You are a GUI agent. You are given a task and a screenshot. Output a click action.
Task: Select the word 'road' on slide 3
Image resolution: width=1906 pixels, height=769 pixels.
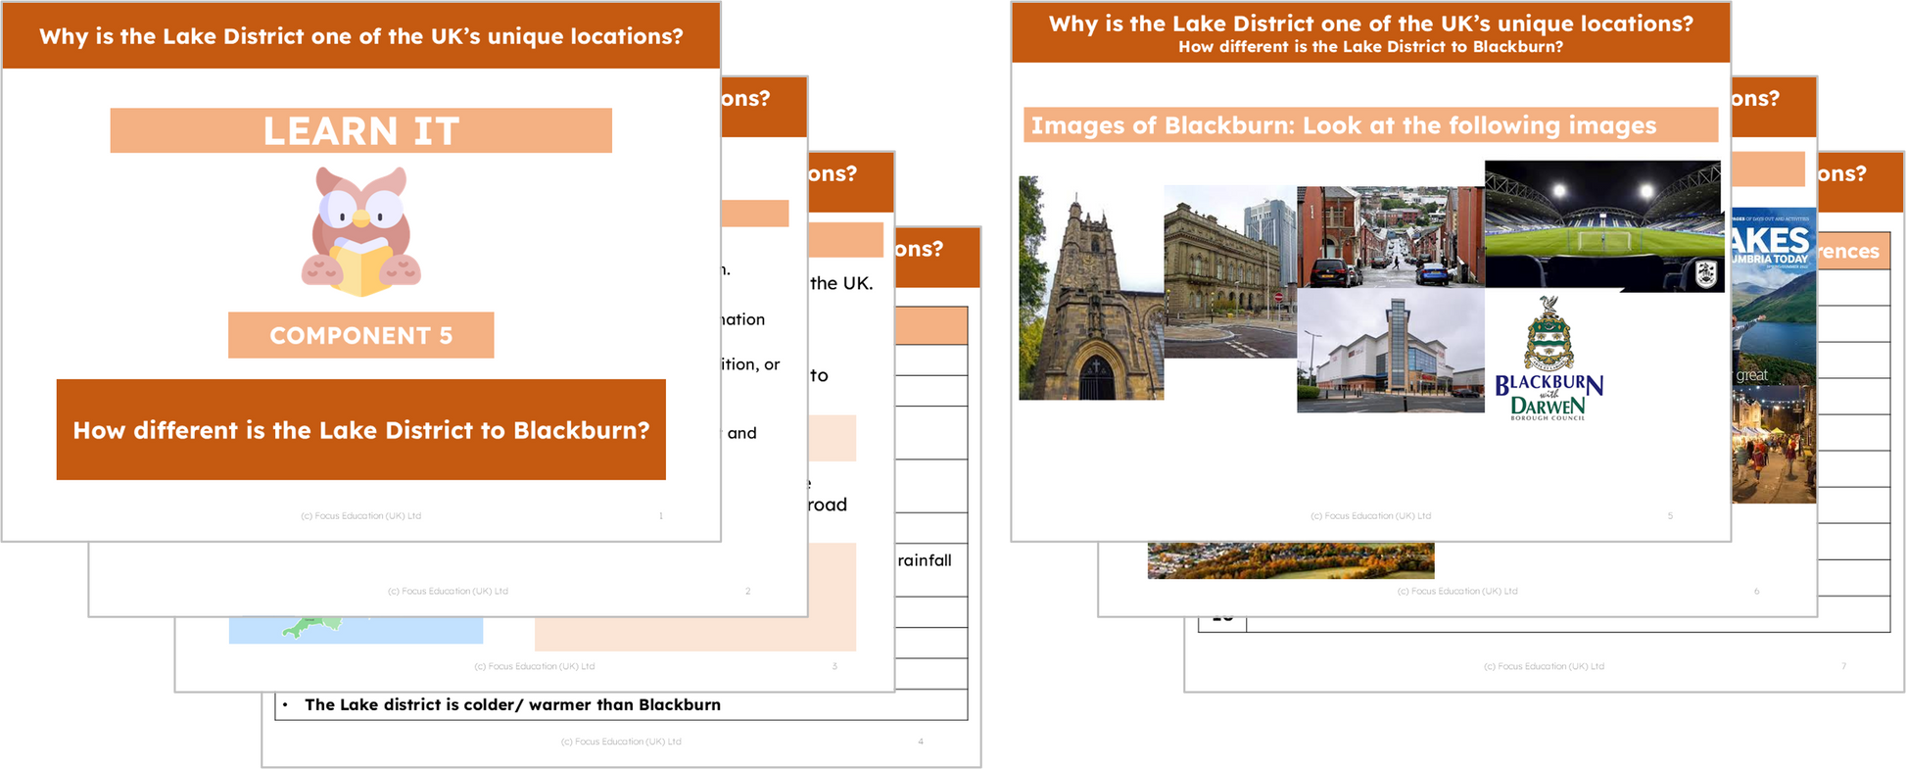coord(828,505)
